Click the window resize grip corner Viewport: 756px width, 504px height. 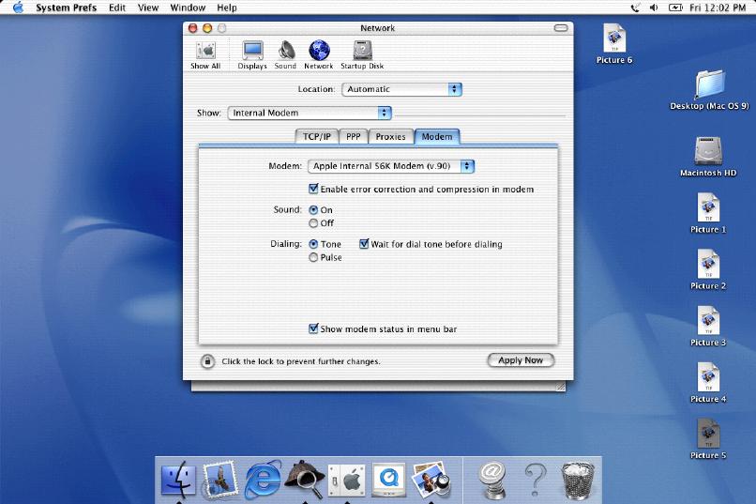point(560,387)
